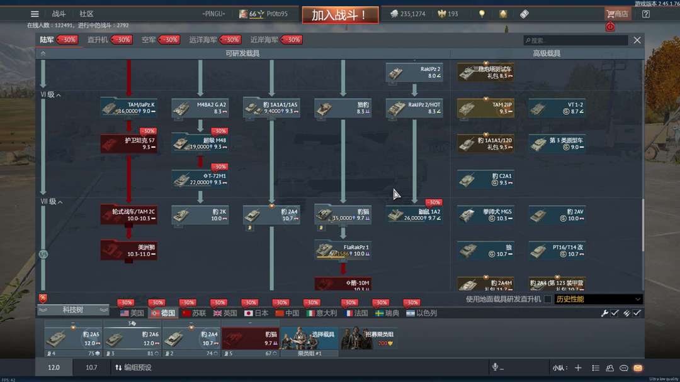Select the premium 豹 2AV vehicle
Screen dimensions: 680x382
(557, 215)
